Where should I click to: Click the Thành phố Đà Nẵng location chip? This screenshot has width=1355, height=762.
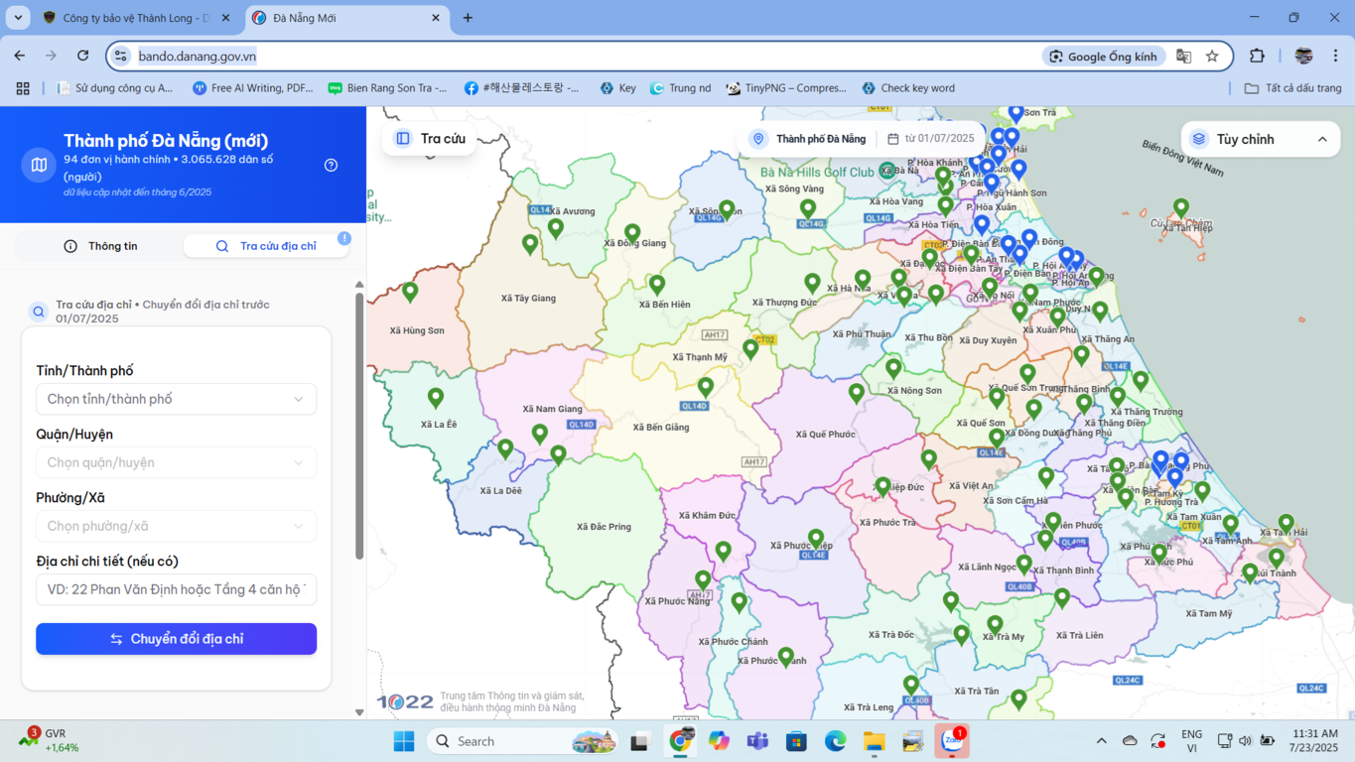pyautogui.click(x=809, y=139)
